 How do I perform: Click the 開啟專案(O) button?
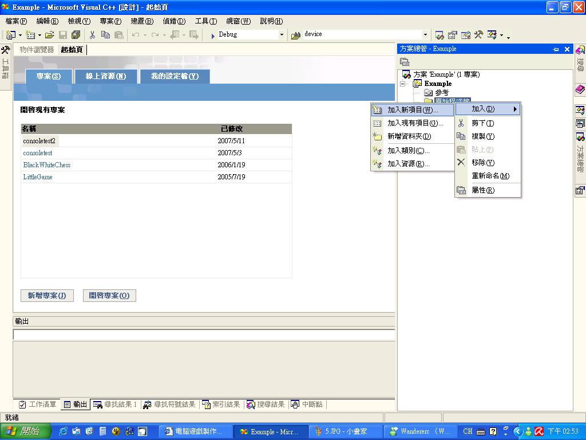pyautogui.click(x=109, y=296)
